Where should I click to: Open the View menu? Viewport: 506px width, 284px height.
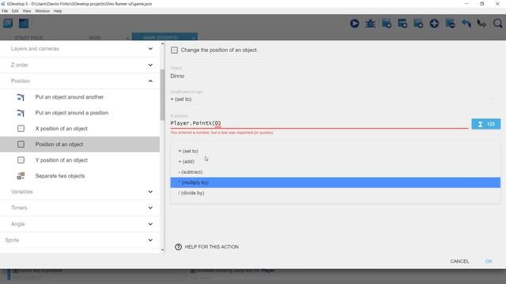27,11
